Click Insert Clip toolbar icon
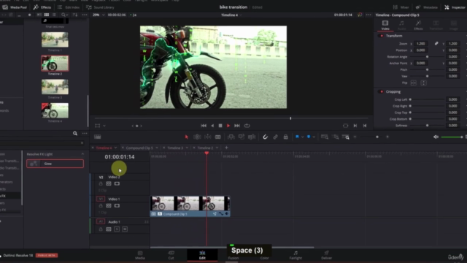 coord(231,137)
